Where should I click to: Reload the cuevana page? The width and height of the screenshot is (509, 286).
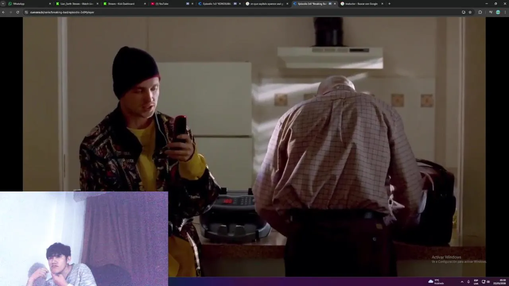pos(17,12)
